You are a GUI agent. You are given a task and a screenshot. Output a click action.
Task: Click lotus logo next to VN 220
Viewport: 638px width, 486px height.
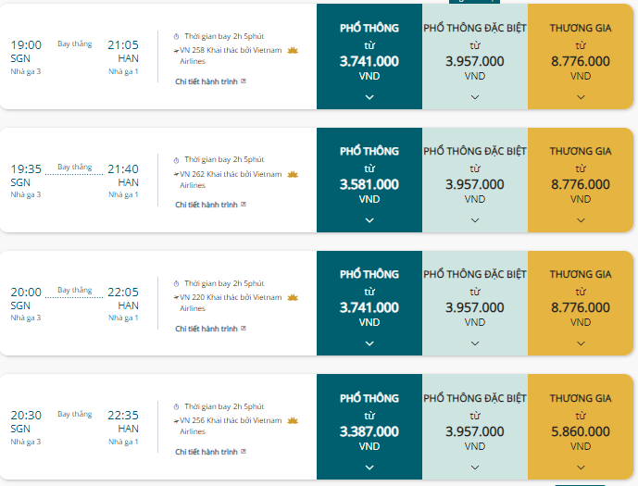293,298
